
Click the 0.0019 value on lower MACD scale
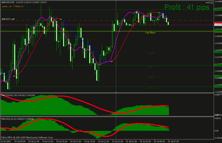point(217,118)
